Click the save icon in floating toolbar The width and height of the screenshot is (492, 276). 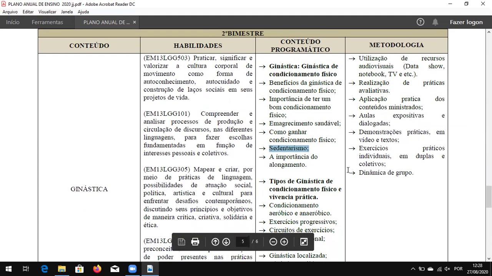[181, 242]
